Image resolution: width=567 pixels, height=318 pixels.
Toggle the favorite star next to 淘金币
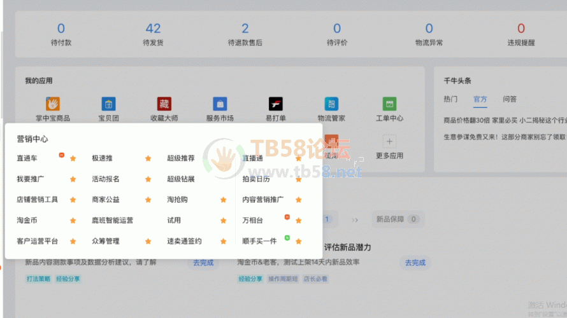click(73, 221)
